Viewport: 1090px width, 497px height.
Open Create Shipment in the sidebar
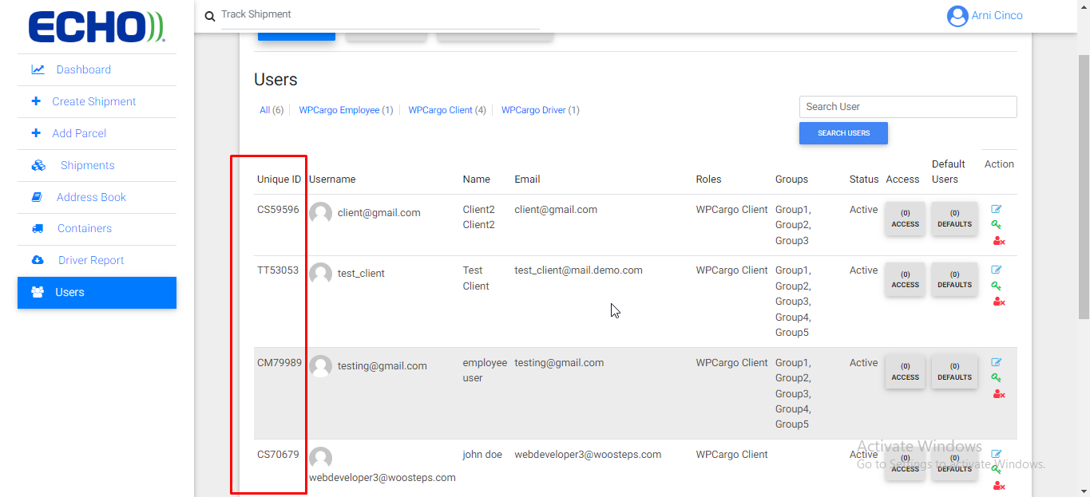coord(97,101)
